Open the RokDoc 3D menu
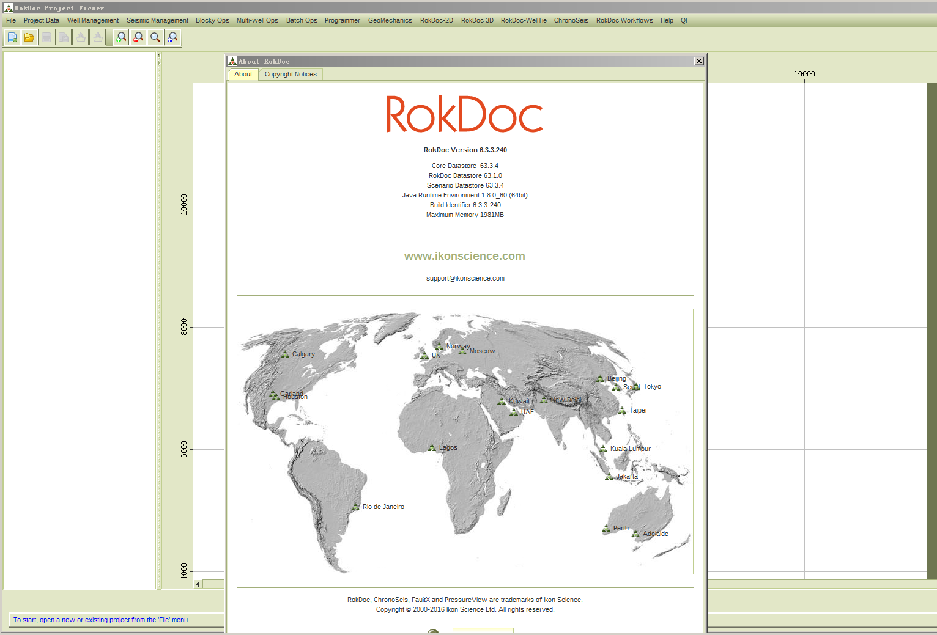Viewport: 937px width, 635px height. 477,20
